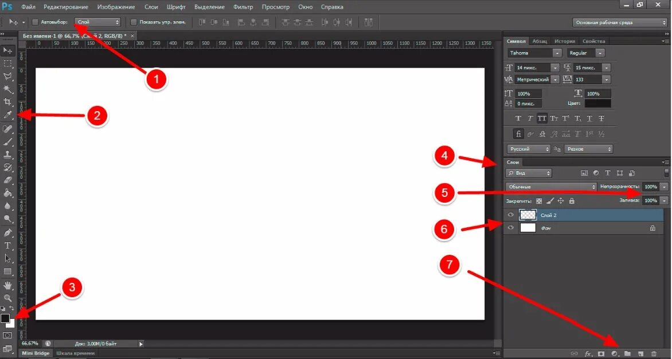Open the Фильтр menu

coord(243,7)
